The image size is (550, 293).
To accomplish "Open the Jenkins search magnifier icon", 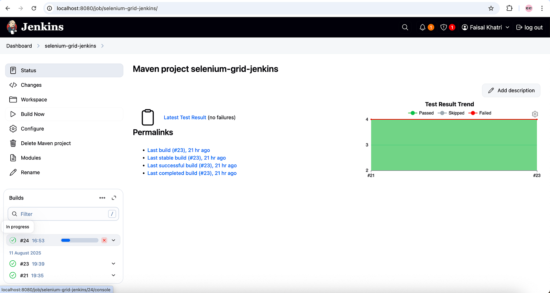I will click(x=405, y=27).
